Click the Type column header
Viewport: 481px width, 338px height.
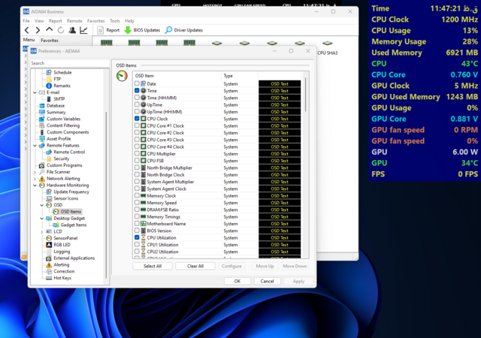pos(240,75)
